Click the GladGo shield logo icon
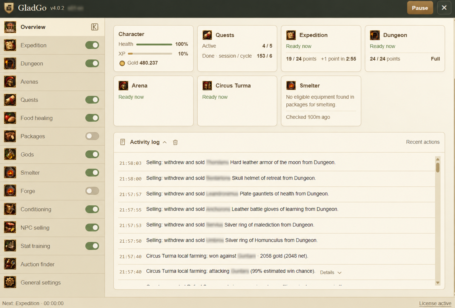455x308 pixels. pyautogui.click(x=9, y=8)
